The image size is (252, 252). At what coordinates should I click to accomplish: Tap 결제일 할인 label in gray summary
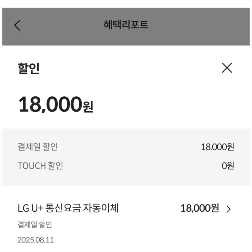click(x=37, y=147)
